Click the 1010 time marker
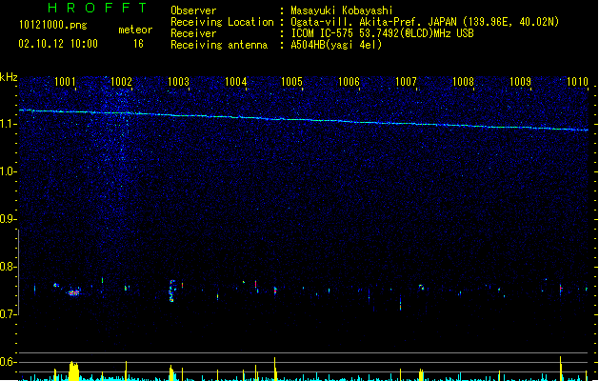This screenshot has height=381, width=599. coord(577,81)
